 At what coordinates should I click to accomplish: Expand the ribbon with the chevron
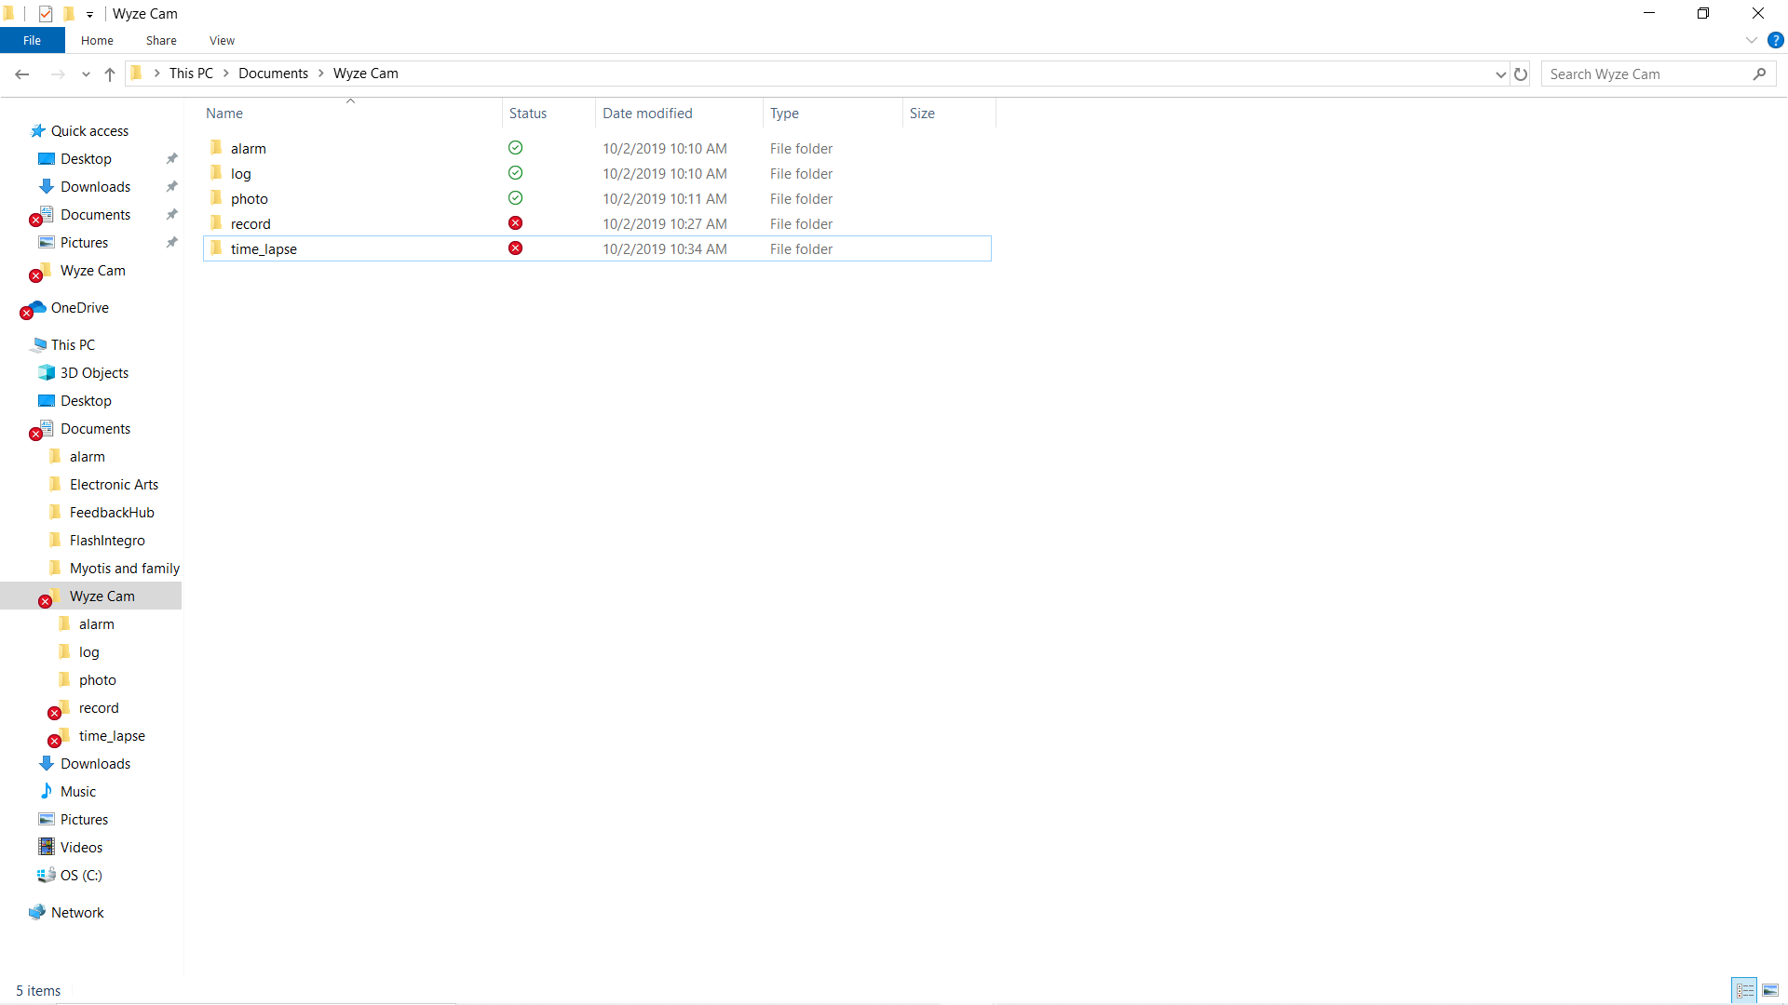1751,40
